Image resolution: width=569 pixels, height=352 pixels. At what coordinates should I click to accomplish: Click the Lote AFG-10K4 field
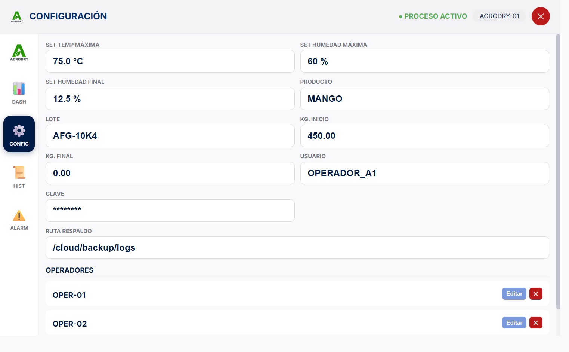(x=170, y=136)
